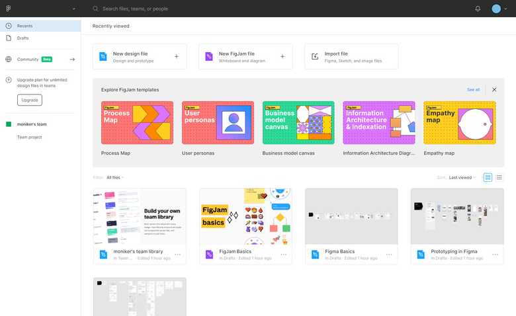Image resolution: width=516 pixels, height=316 pixels.
Task: Select Recents in the sidebar
Action: coord(24,26)
